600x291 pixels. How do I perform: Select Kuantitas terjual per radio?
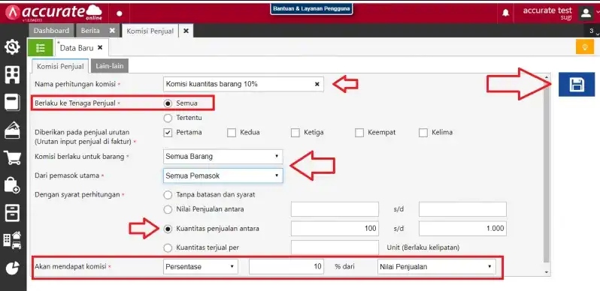tap(168, 247)
